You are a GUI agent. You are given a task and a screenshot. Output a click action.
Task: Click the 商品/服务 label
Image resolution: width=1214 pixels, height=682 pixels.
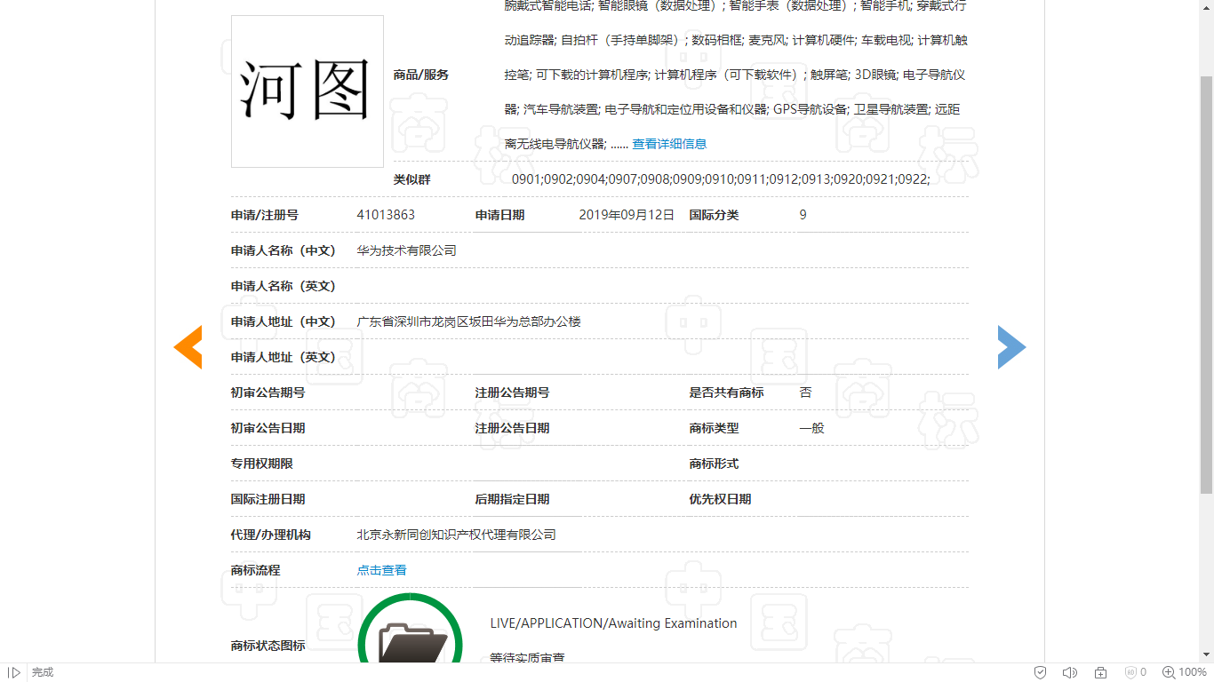coord(421,75)
